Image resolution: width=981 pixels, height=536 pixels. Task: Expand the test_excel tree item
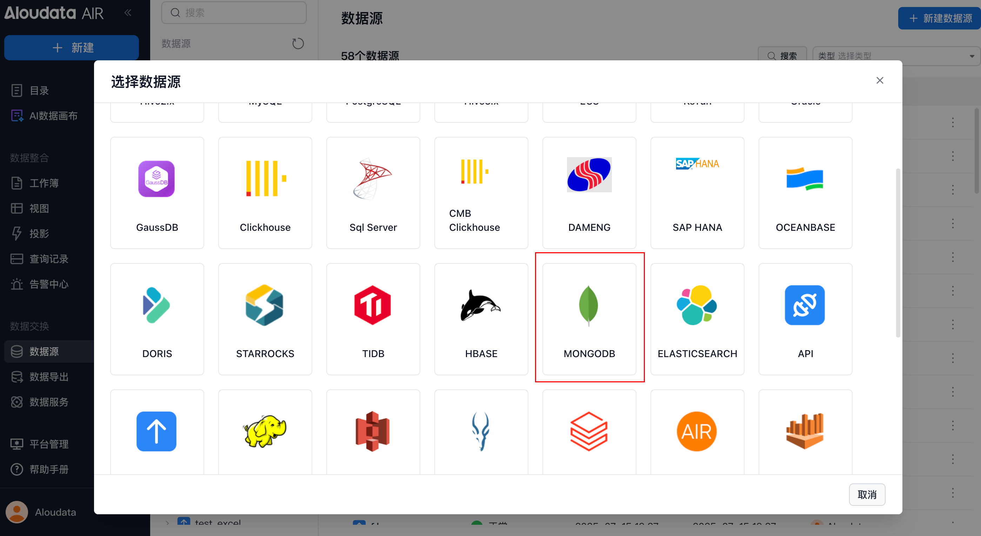tap(167, 523)
